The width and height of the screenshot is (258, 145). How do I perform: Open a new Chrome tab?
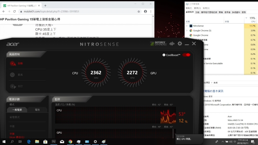click(x=45, y=6)
